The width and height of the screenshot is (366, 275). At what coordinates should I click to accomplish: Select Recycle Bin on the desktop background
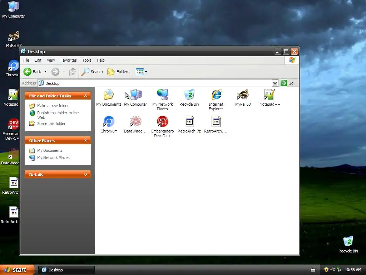[x=348, y=241]
